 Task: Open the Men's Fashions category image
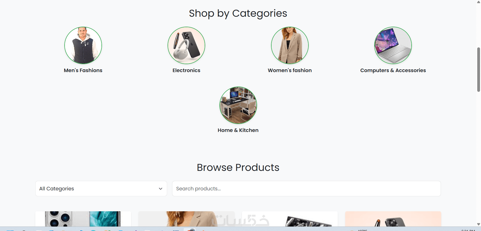click(x=83, y=45)
